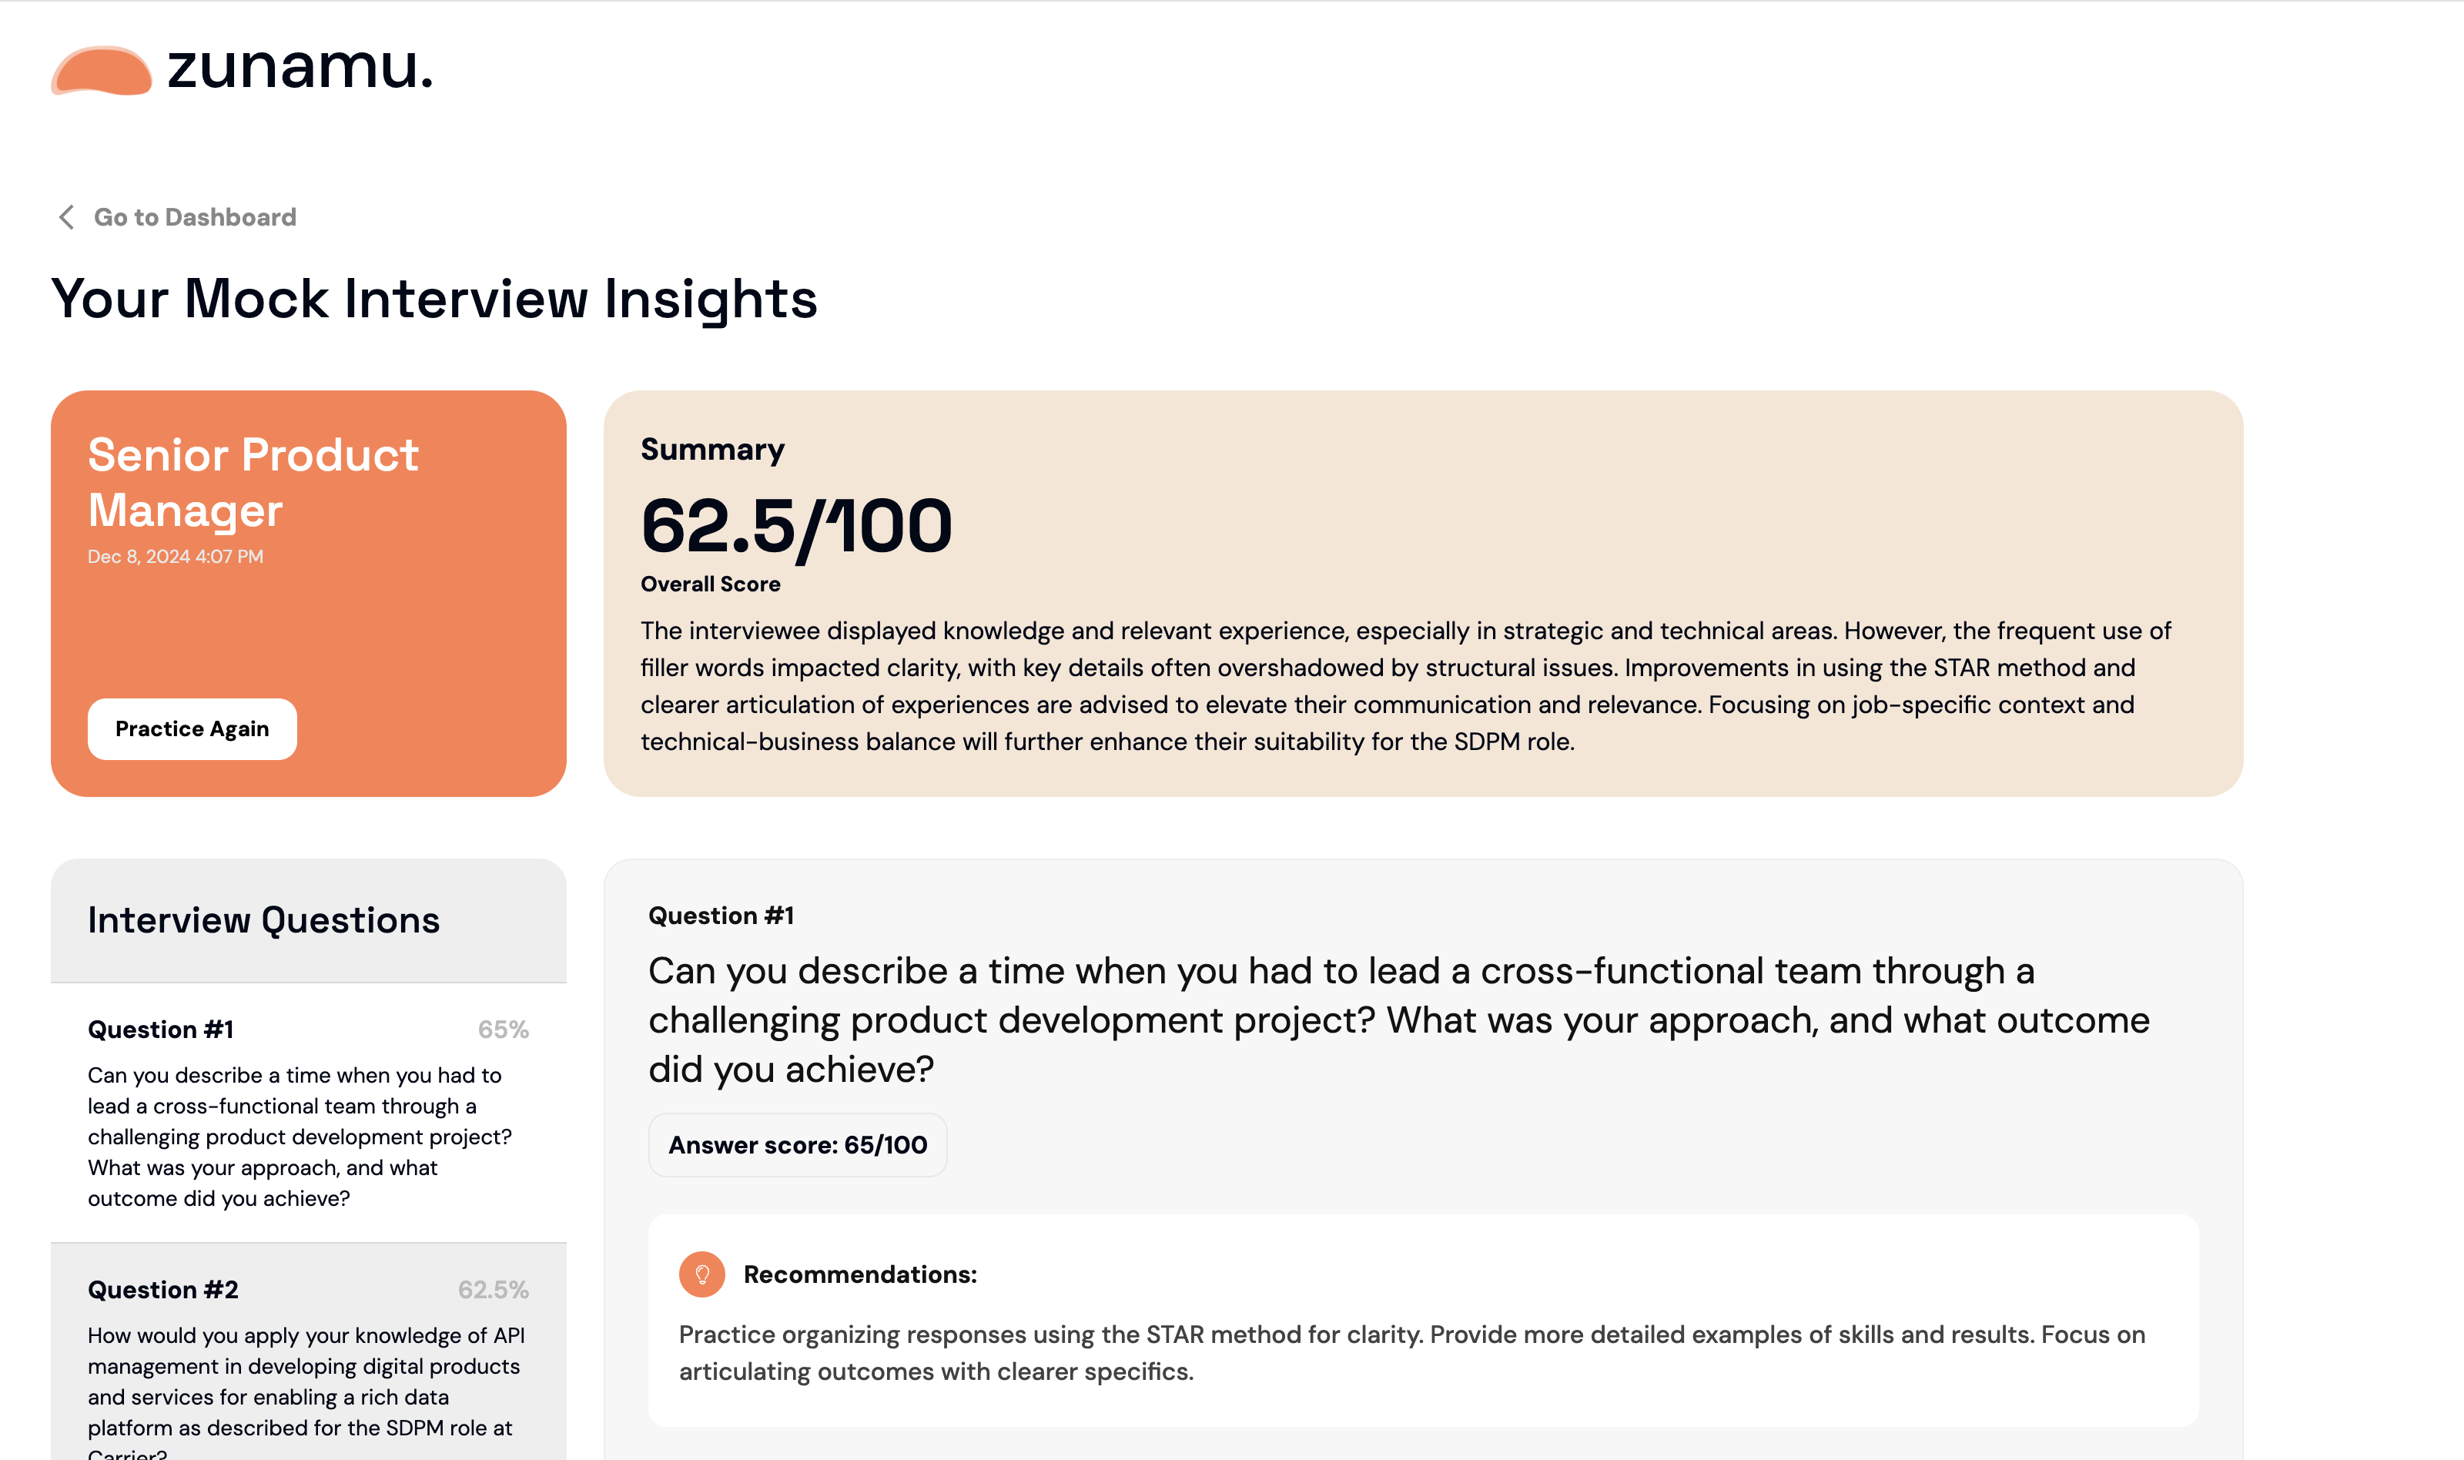Click the Answer score: 65/100 badge
Viewport: 2464px width, 1460px height.
[x=797, y=1145]
